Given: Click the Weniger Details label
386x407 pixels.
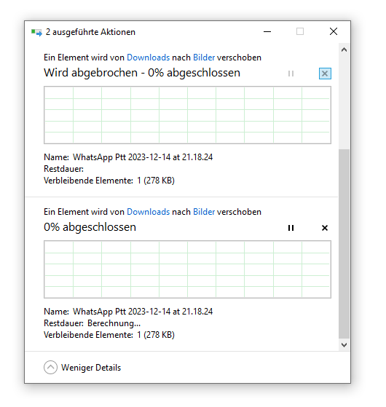Looking at the screenshot, I should (x=91, y=368).
